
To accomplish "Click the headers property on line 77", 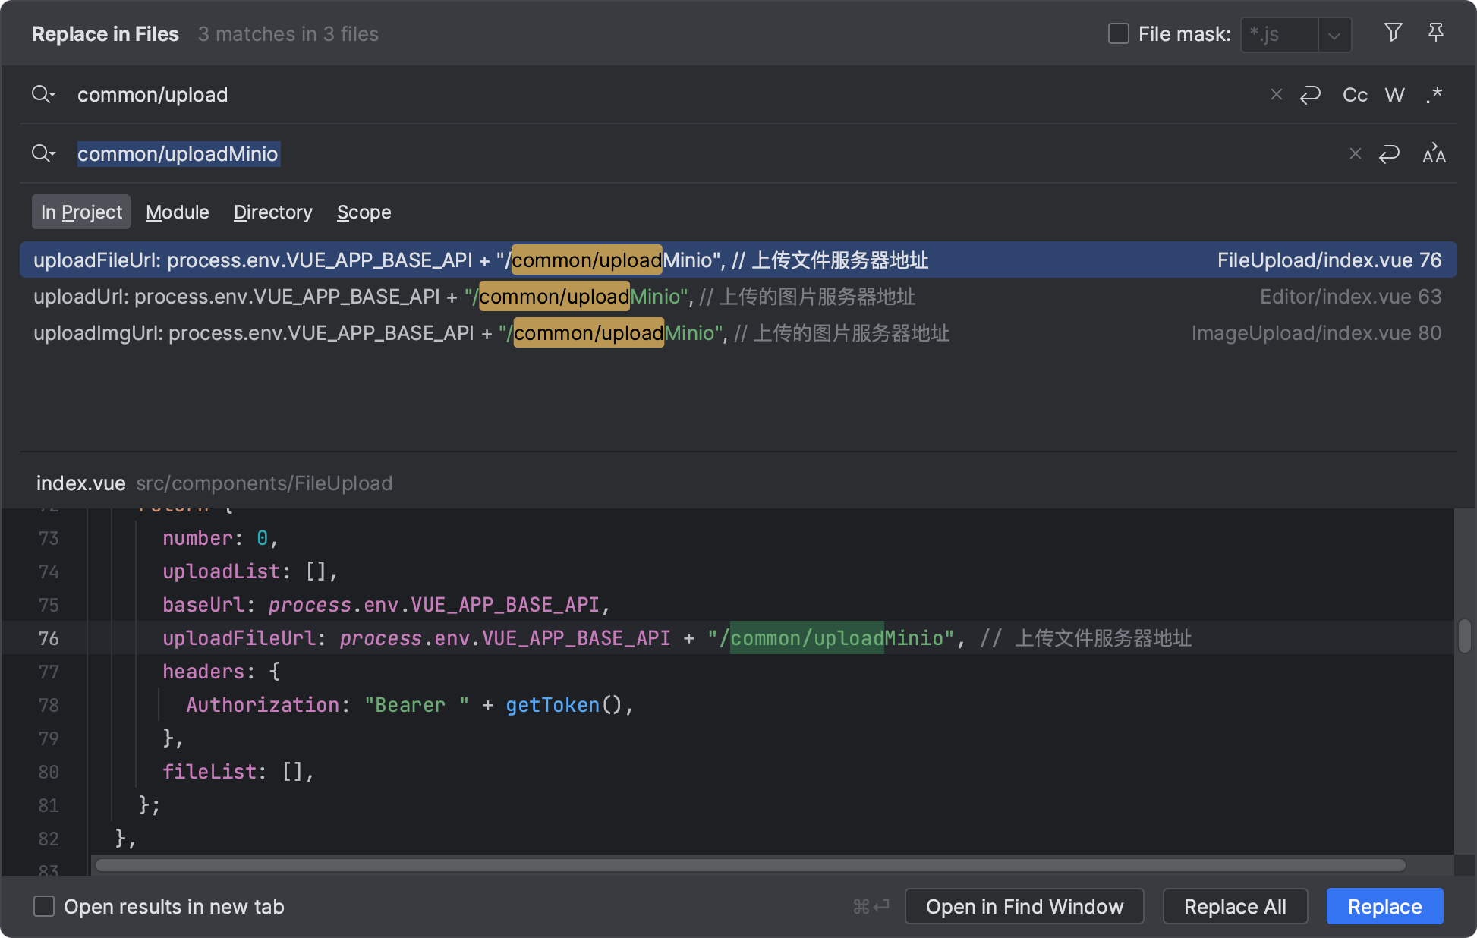I will click(x=203, y=672).
